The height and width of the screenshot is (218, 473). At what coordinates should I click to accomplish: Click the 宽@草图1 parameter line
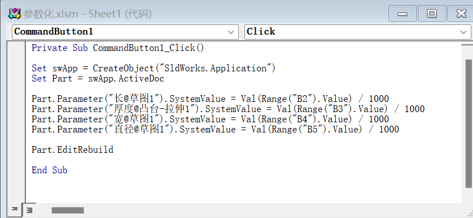(x=210, y=119)
